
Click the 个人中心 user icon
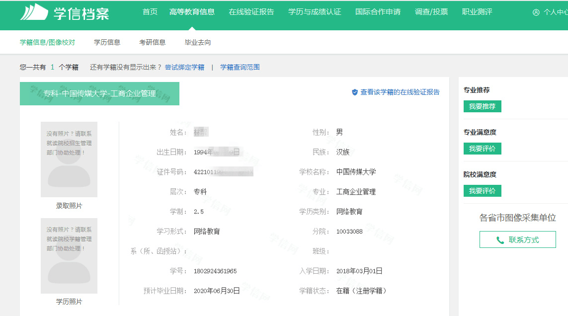(536, 12)
